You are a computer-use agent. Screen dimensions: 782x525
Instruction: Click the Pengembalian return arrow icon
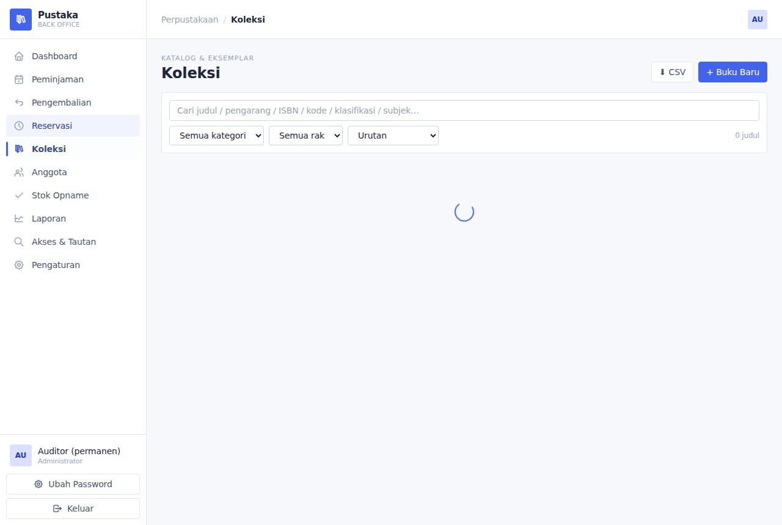[19, 103]
